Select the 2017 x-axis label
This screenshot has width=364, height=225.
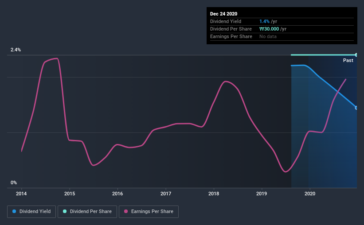(x=166, y=194)
